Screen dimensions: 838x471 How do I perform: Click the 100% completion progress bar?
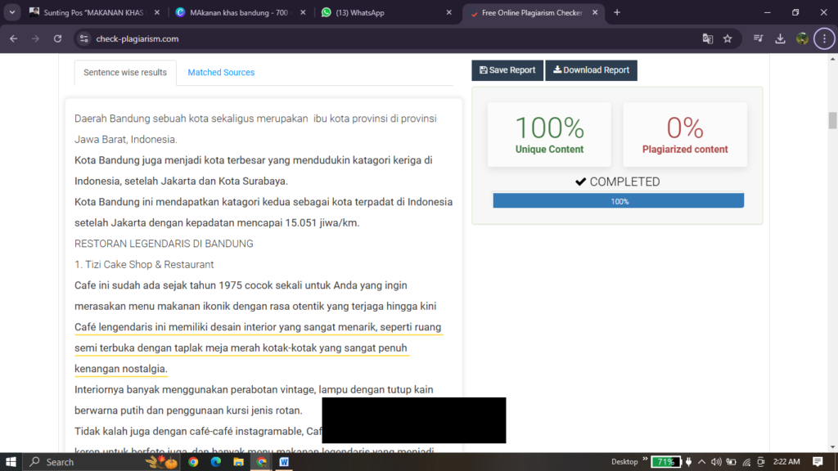coord(618,200)
